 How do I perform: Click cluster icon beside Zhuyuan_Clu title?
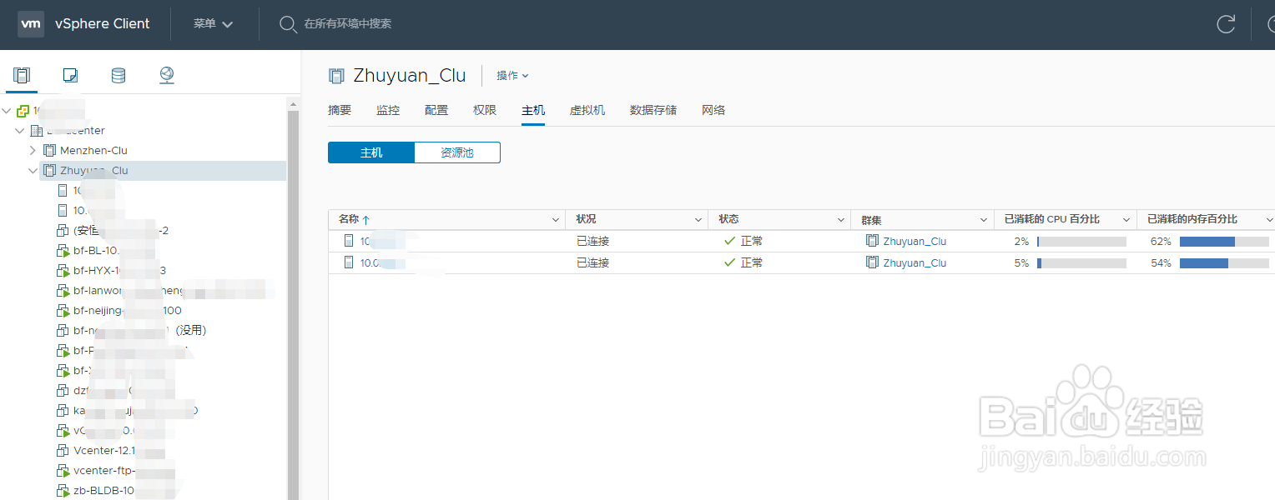(x=336, y=76)
